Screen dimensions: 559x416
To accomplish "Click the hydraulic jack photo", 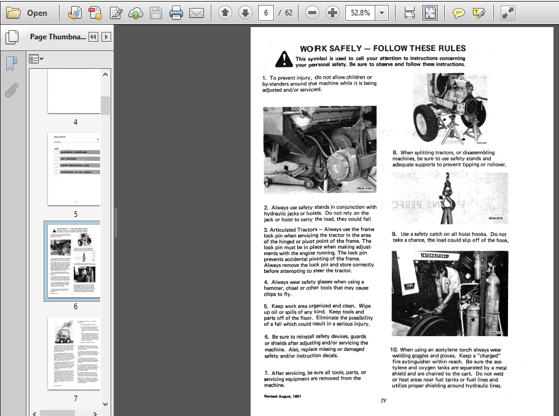I will click(320, 150).
